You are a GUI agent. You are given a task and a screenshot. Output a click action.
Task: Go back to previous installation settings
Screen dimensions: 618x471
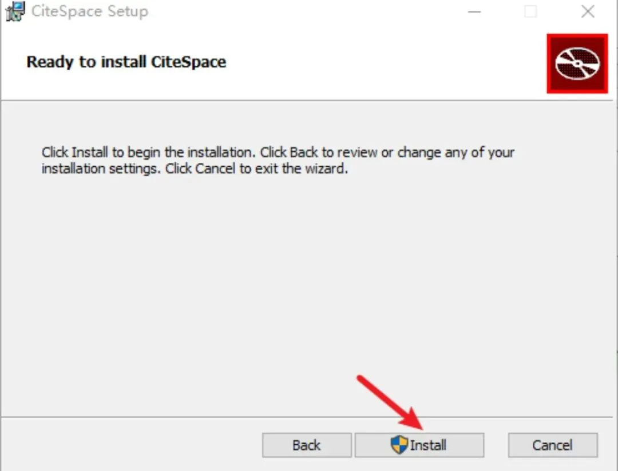(x=307, y=445)
